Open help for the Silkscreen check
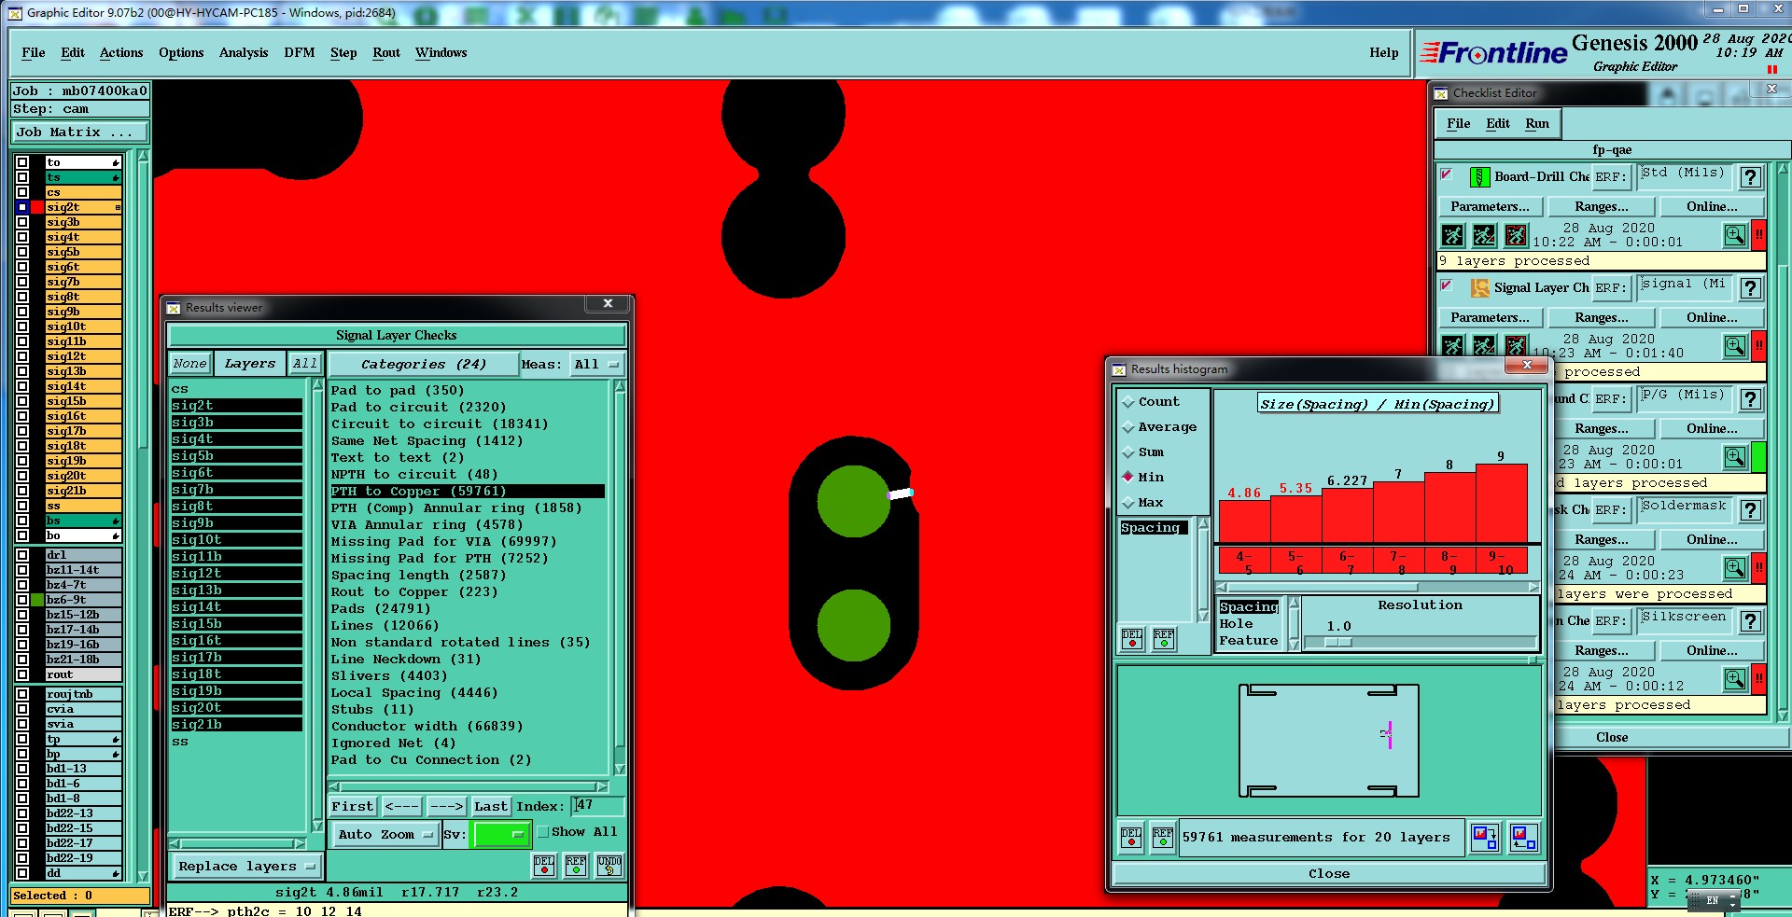The height and width of the screenshot is (917, 1792). [1751, 621]
